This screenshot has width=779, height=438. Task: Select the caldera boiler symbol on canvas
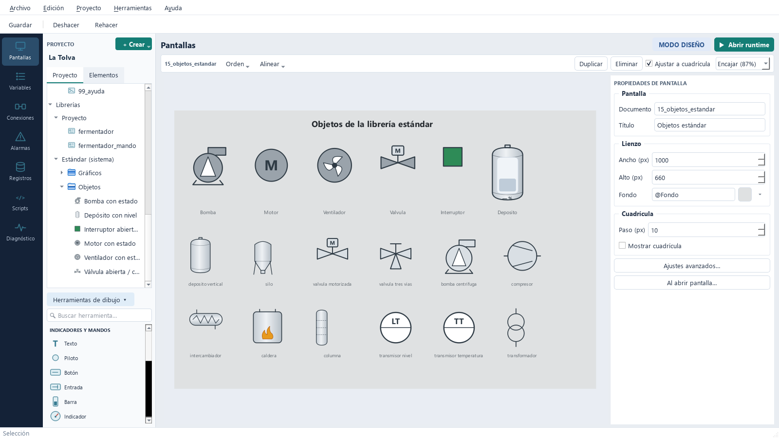[x=267, y=327]
